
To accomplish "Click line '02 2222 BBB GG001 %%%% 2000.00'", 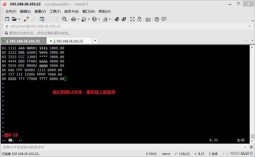I will (x=33, y=52).
